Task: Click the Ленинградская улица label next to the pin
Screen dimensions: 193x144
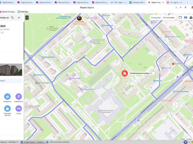Action: (141, 73)
